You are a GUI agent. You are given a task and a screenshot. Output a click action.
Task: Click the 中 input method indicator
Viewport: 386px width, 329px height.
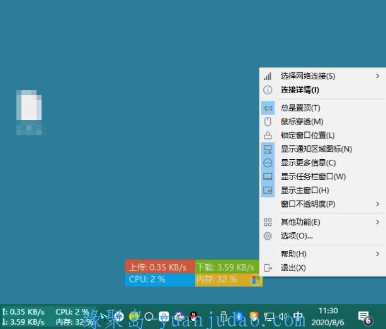298,316
